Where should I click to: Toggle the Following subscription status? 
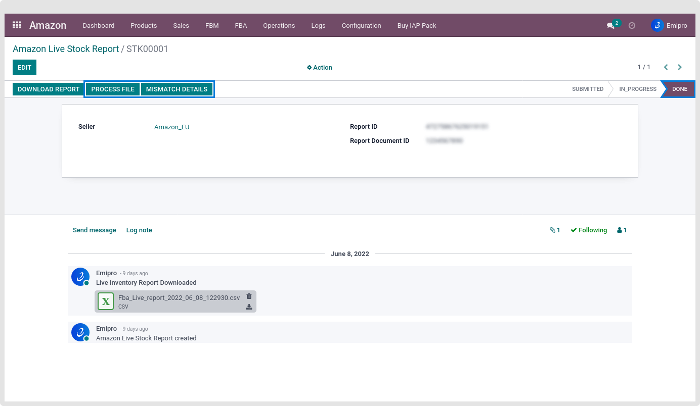click(589, 230)
